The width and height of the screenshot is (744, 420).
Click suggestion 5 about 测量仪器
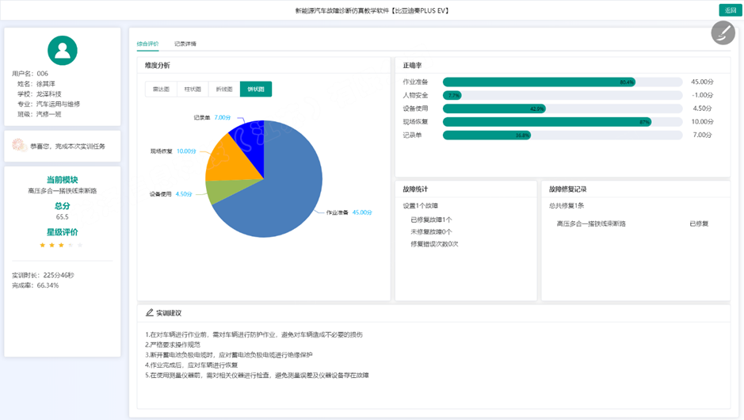tap(257, 375)
